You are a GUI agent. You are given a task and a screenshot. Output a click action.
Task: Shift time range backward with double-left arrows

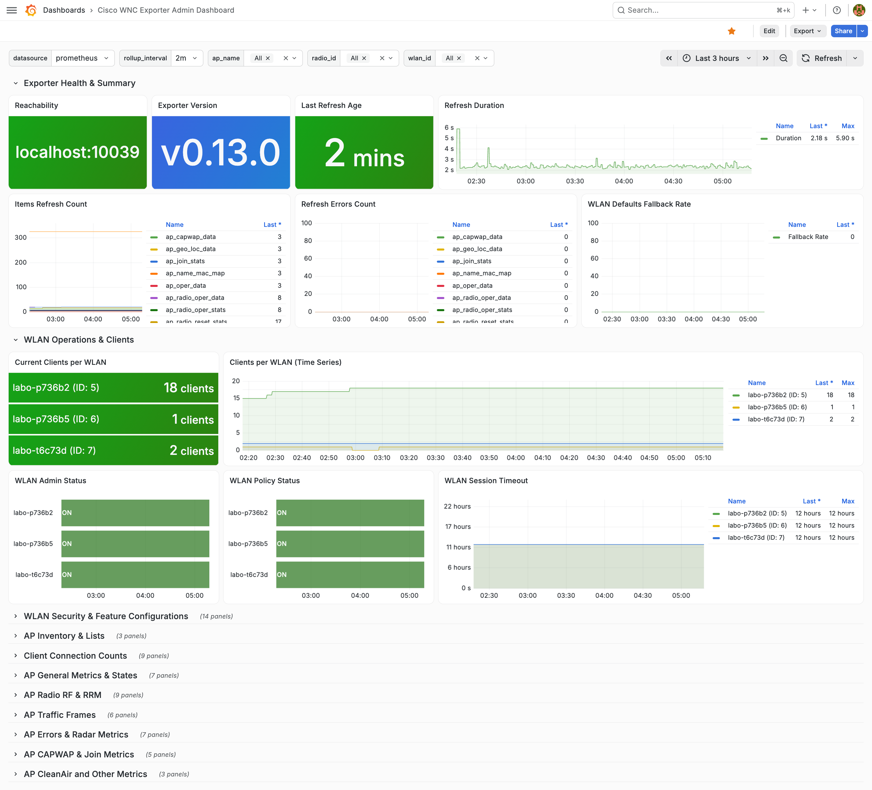point(669,58)
